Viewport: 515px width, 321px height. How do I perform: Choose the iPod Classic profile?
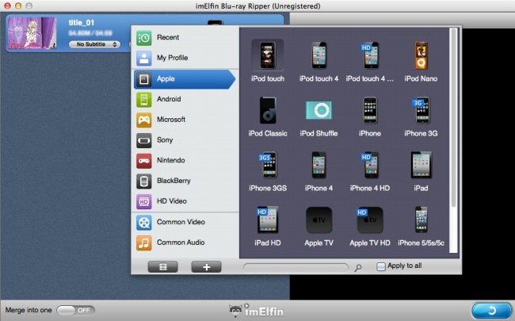267,116
